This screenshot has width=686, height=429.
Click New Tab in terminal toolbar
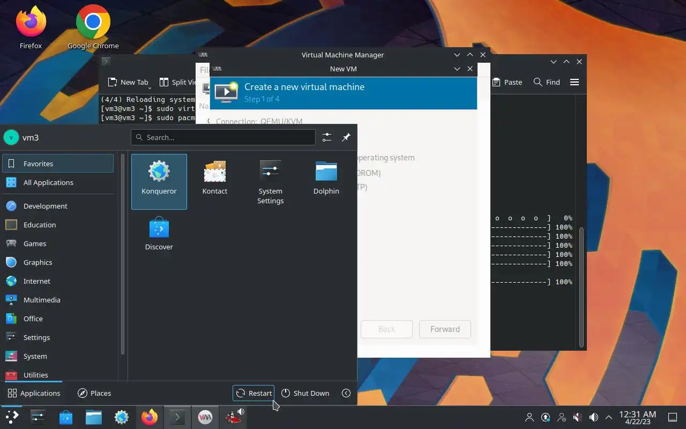(128, 82)
